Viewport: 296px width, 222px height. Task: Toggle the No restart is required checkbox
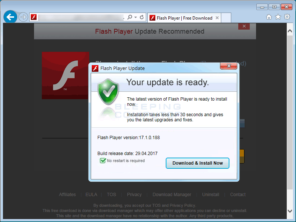[x=103, y=161]
